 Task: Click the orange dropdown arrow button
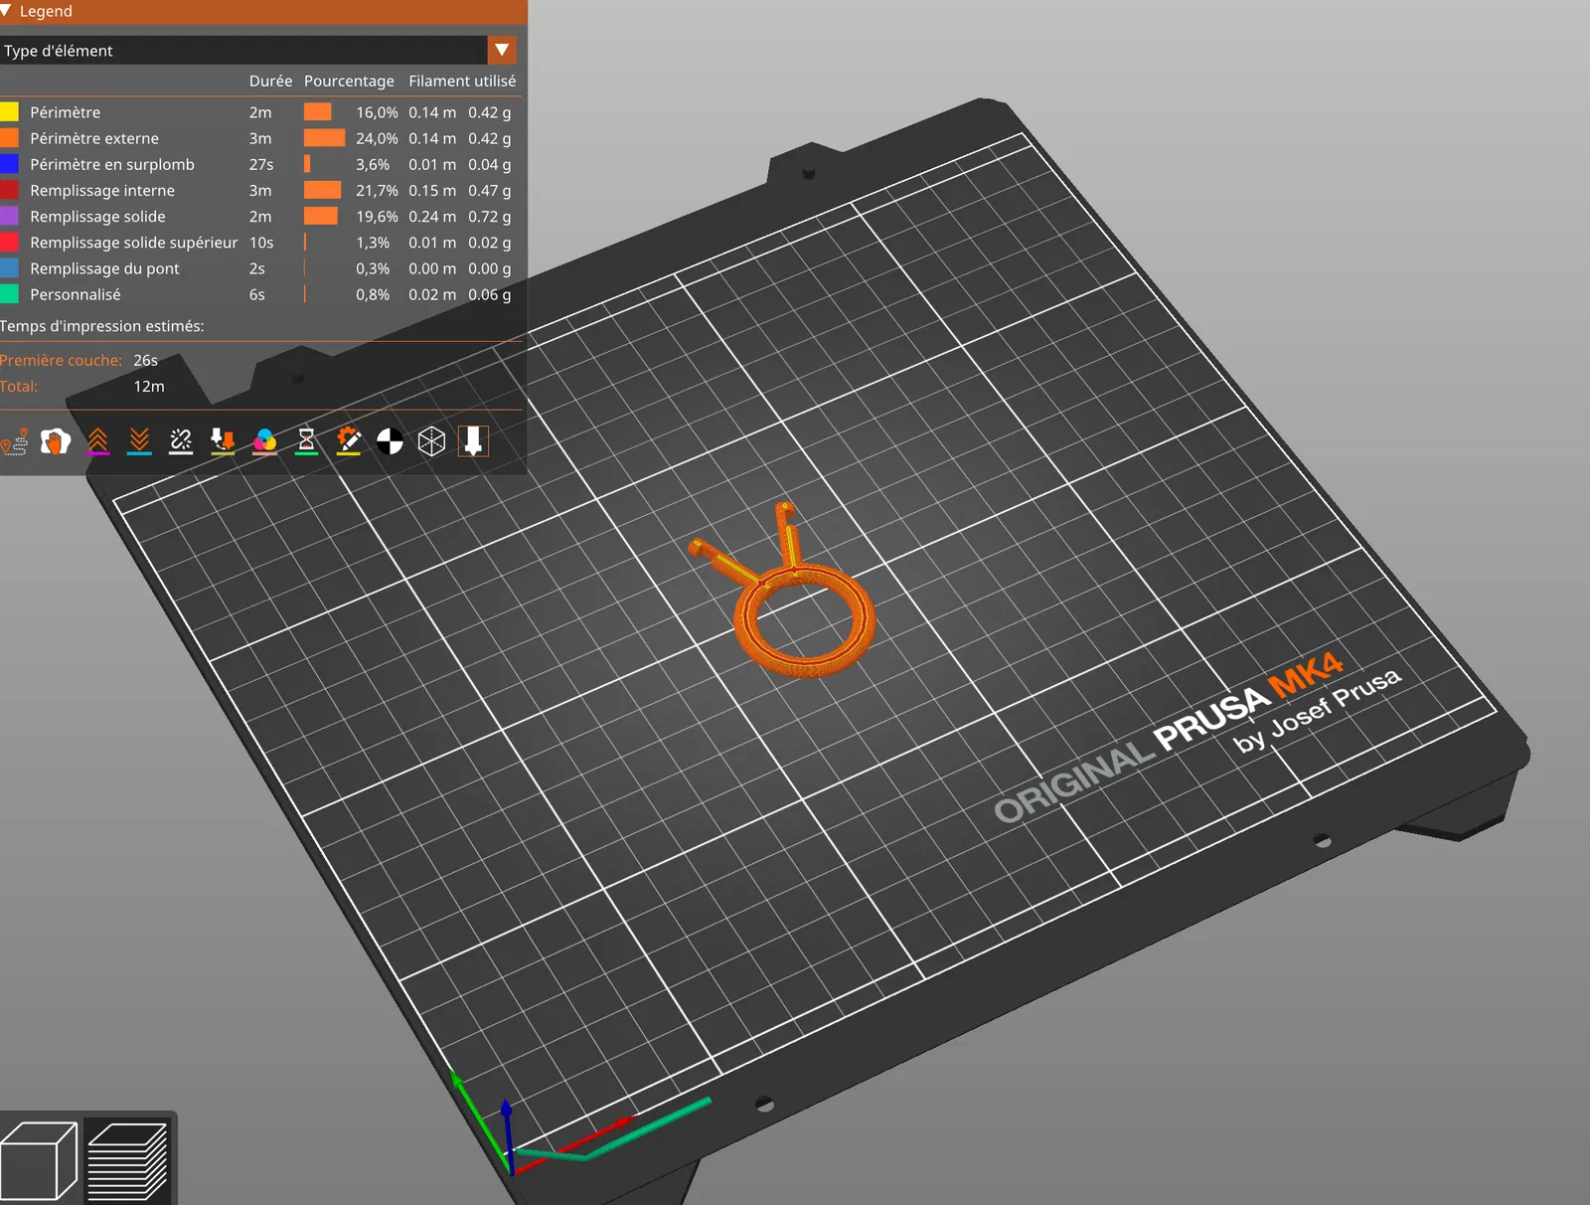click(502, 50)
